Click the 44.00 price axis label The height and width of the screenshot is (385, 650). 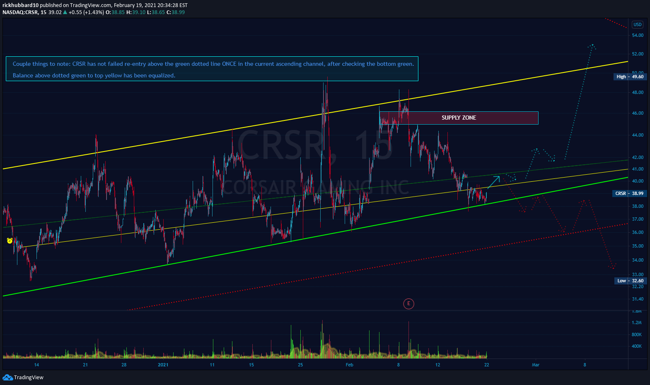(x=638, y=135)
